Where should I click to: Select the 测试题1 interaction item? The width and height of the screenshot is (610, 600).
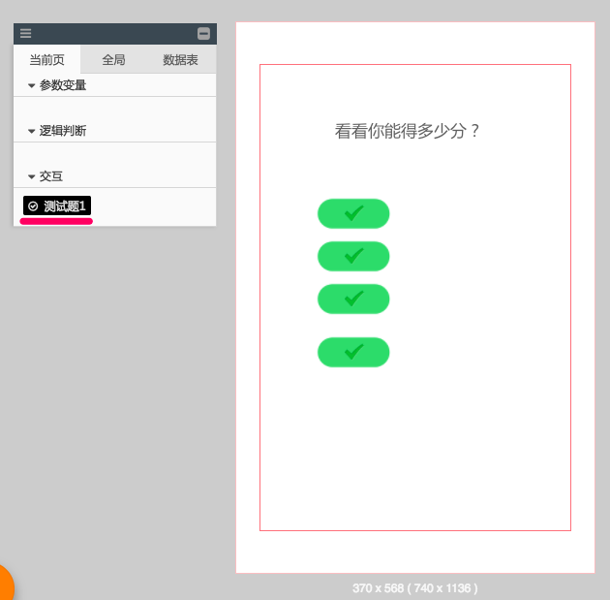pyautogui.click(x=64, y=206)
